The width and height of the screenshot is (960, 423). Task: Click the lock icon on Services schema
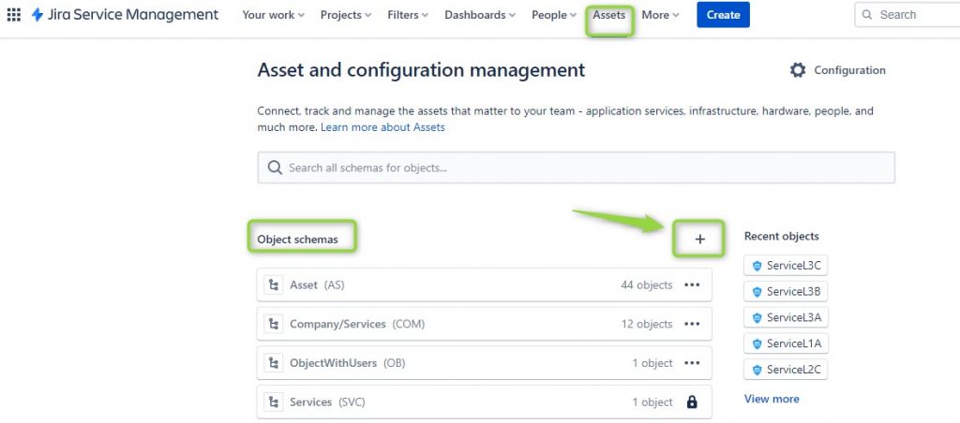coord(692,402)
